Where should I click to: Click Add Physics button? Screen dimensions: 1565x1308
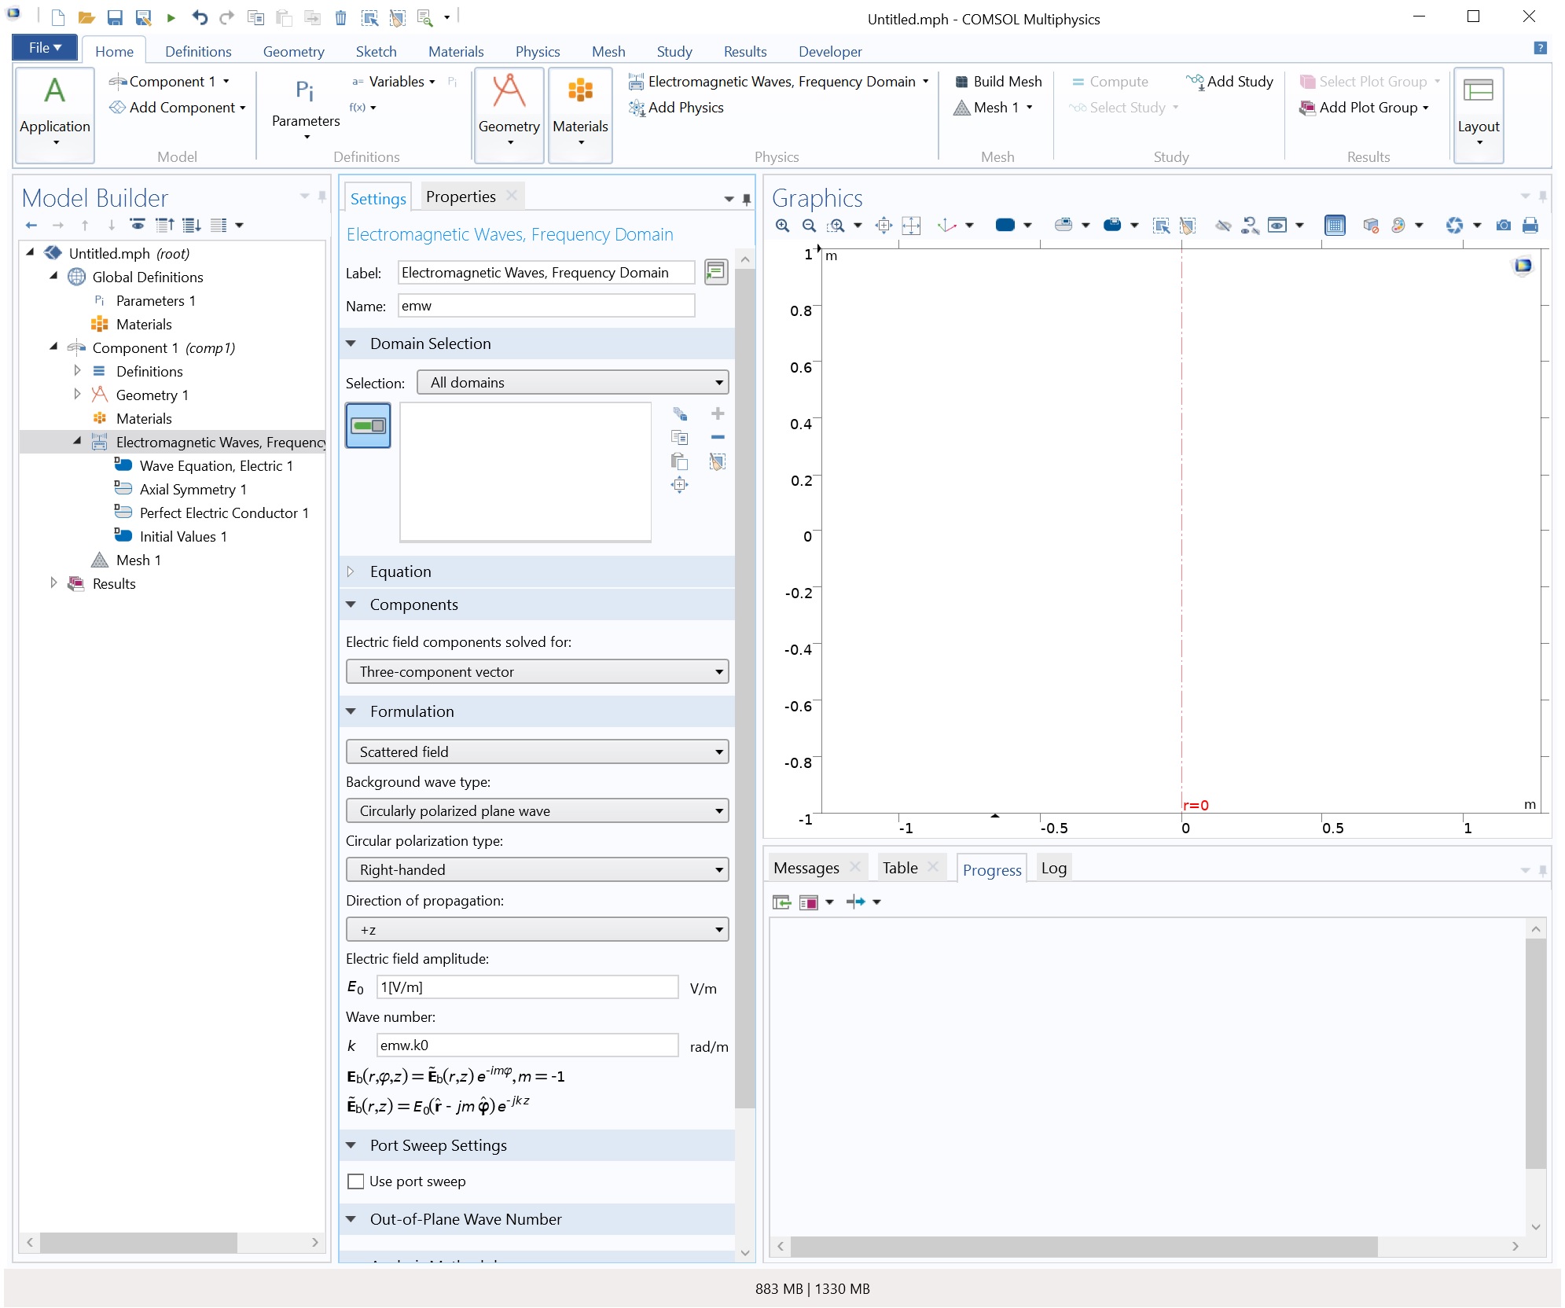676,108
